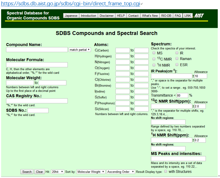Click the Clear button
This screenshot has height=178, width=220.
point(40,172)
